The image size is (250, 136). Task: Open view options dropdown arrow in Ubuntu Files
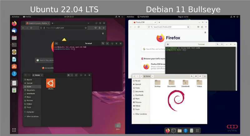pyautogui.click(x=72, y=75)
